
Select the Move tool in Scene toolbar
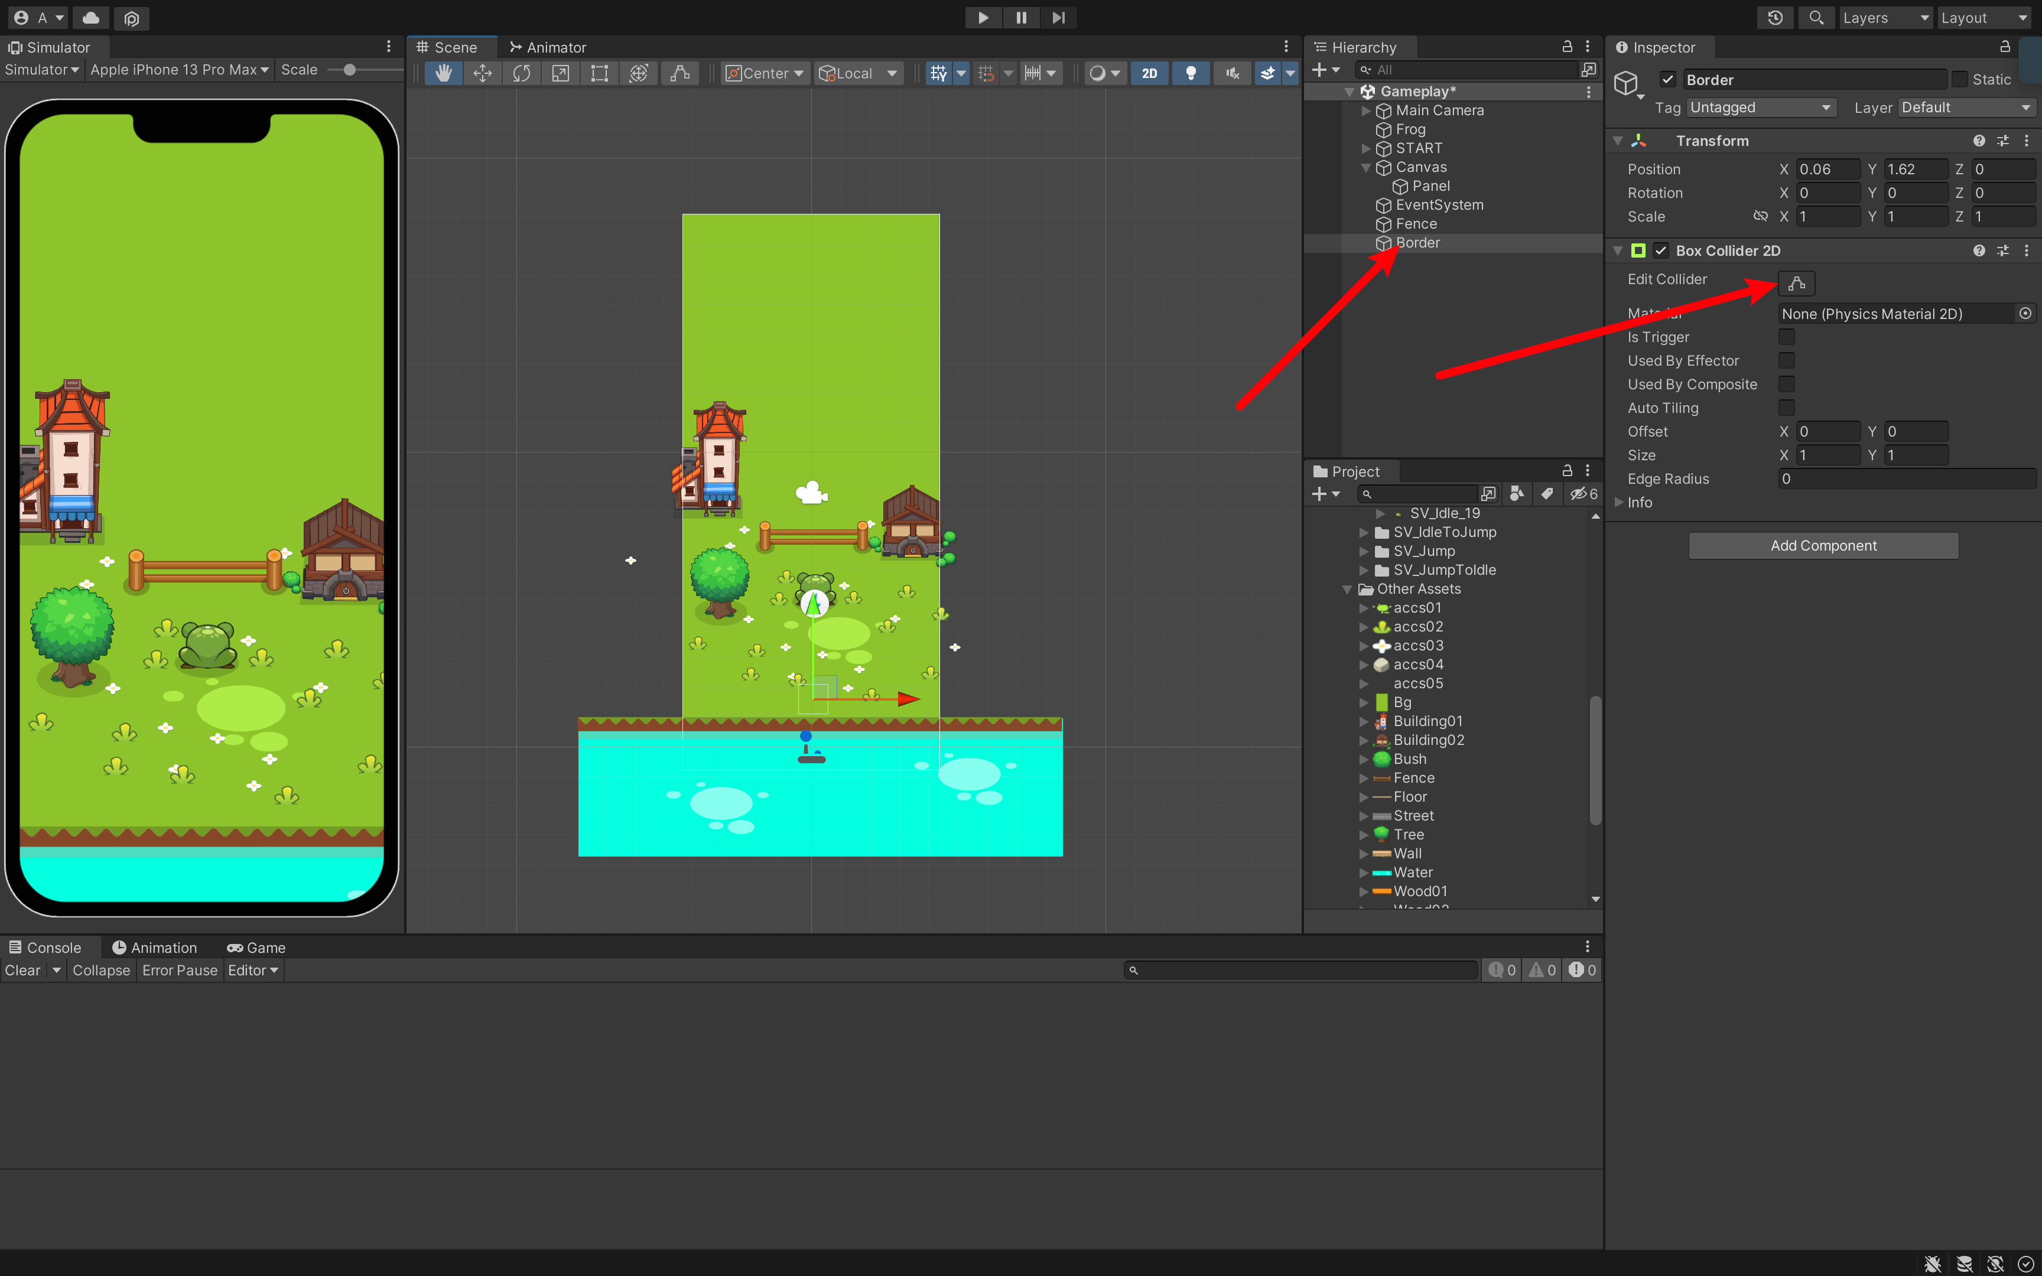click(x=483, y=73)
